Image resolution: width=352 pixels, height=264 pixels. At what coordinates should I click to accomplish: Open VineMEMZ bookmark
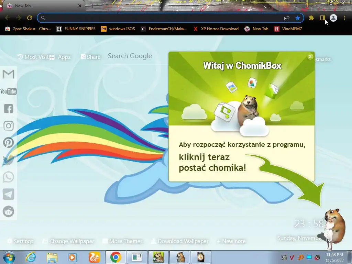click(x=288, y=29)
